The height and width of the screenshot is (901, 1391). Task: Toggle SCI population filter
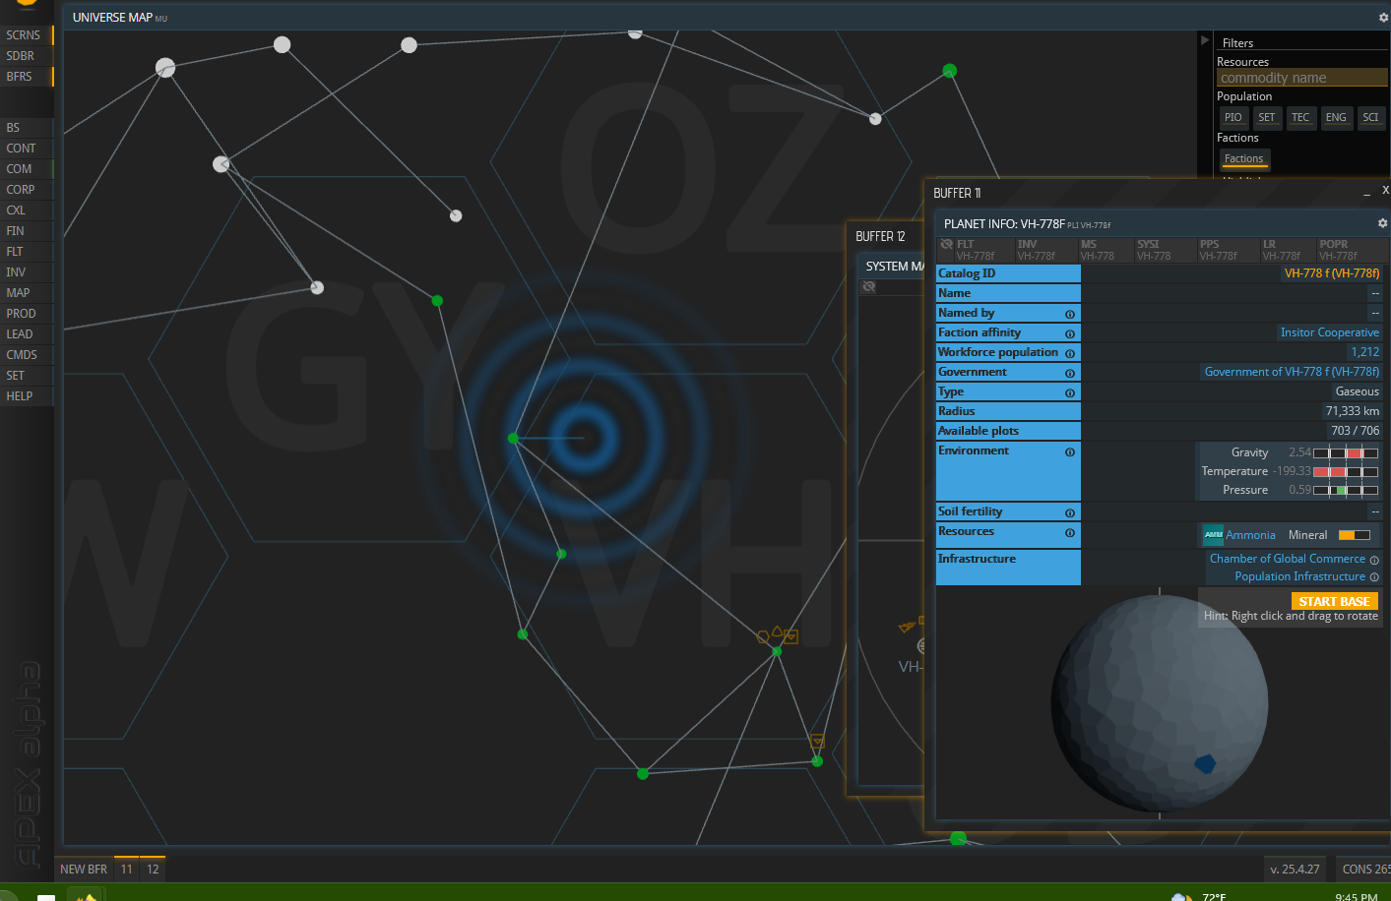[x=1370, y=117]
